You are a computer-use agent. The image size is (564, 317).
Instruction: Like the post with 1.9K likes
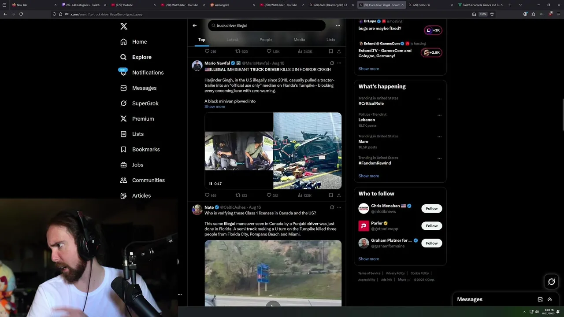point(269,52)
